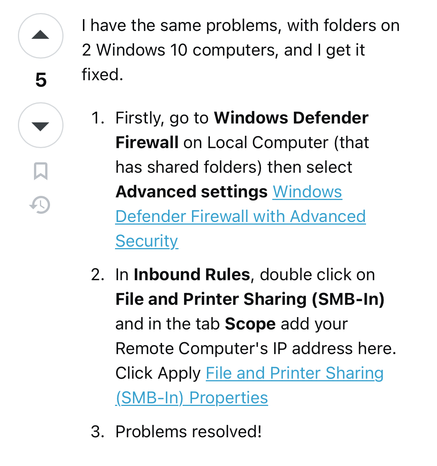
Task: Upvote this answer
Action: point(41,36)
